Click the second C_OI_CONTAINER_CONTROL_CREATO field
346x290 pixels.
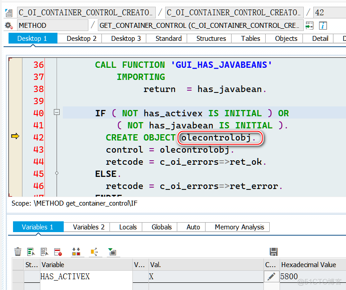coord(234,13)
